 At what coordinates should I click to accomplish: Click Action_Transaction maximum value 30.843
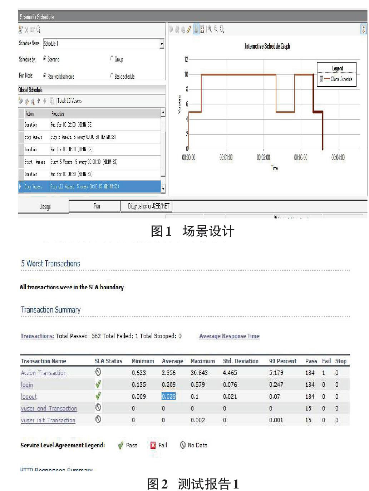tap(199, 373)
